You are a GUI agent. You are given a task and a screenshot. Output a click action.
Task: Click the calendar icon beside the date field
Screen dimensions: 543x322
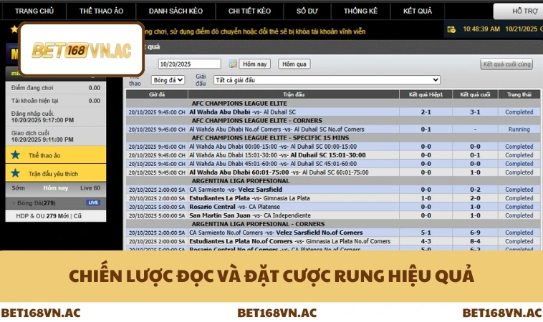[233, 64]
